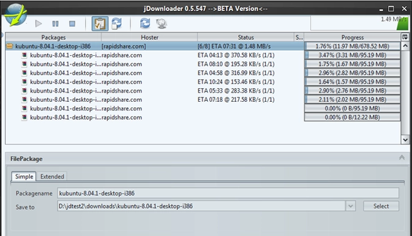The height and width of the screenshot is (236, 412).
Task: Click file icon of the 3.47% row
Action: point(24,55)
